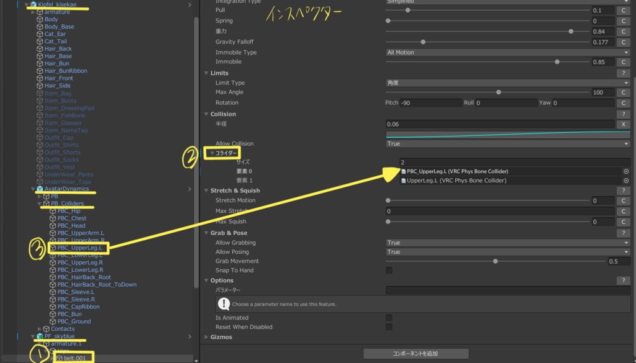The height and width of the screenshot is (363, 636).
Task: Click the prefab icon beside AvatarDynamics
Action: 40,189
